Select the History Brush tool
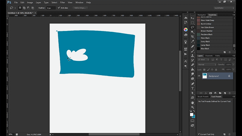 tap(192, 60)
